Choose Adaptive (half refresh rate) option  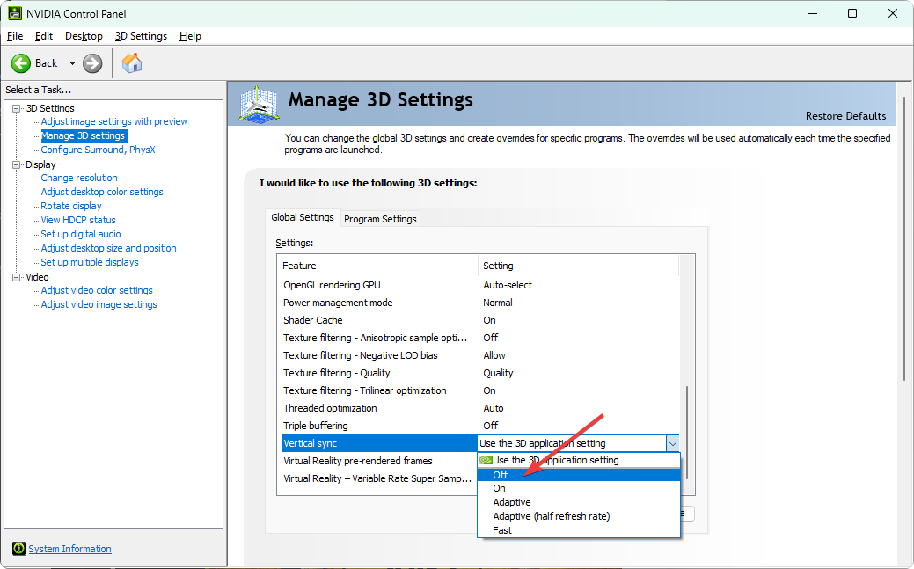pyautogui.click(x=551, y=516)
